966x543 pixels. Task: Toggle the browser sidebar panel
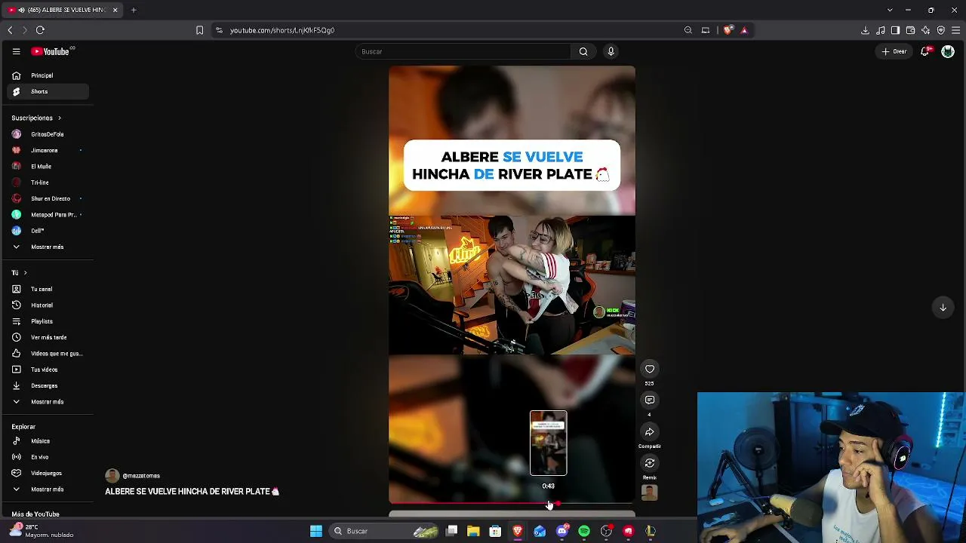[x=895, y=30]
